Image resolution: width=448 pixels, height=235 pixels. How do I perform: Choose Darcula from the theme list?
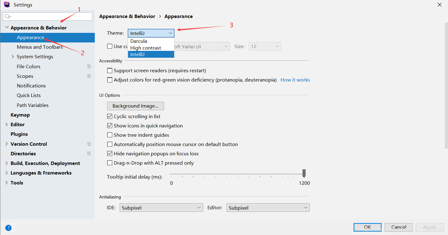click(151, 41)
